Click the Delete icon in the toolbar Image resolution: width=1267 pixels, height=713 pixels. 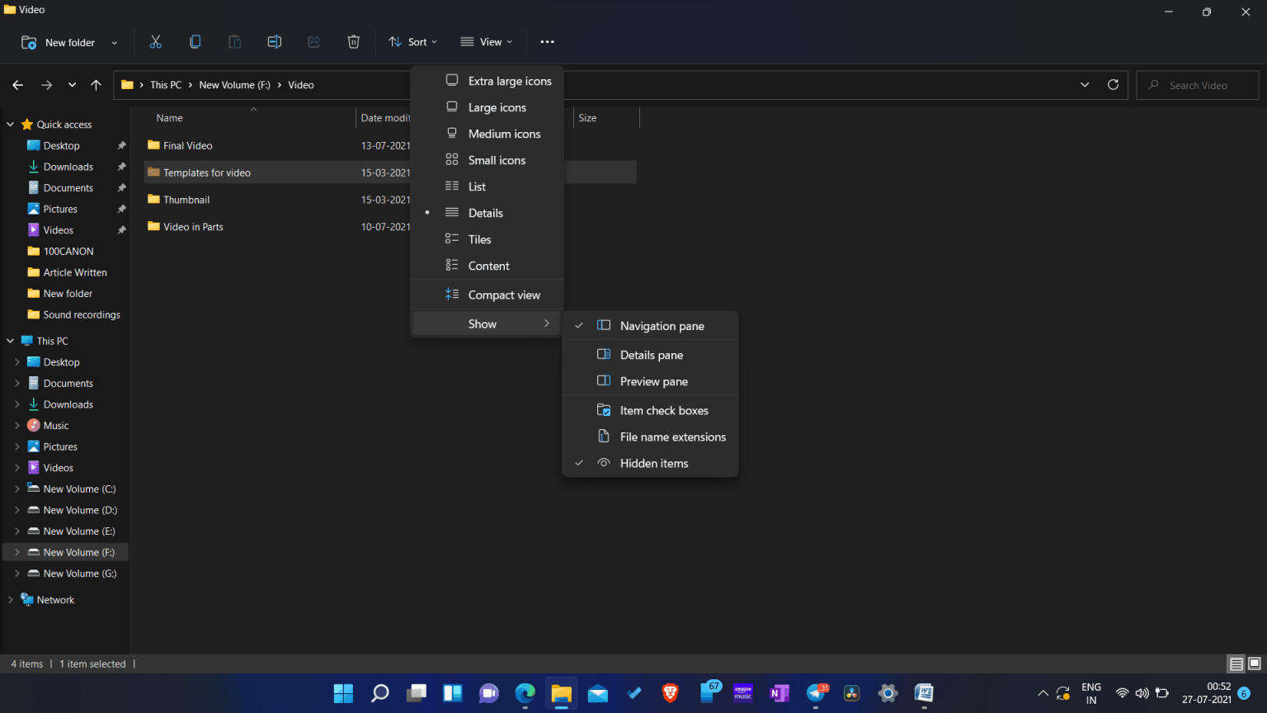point(353,41)
